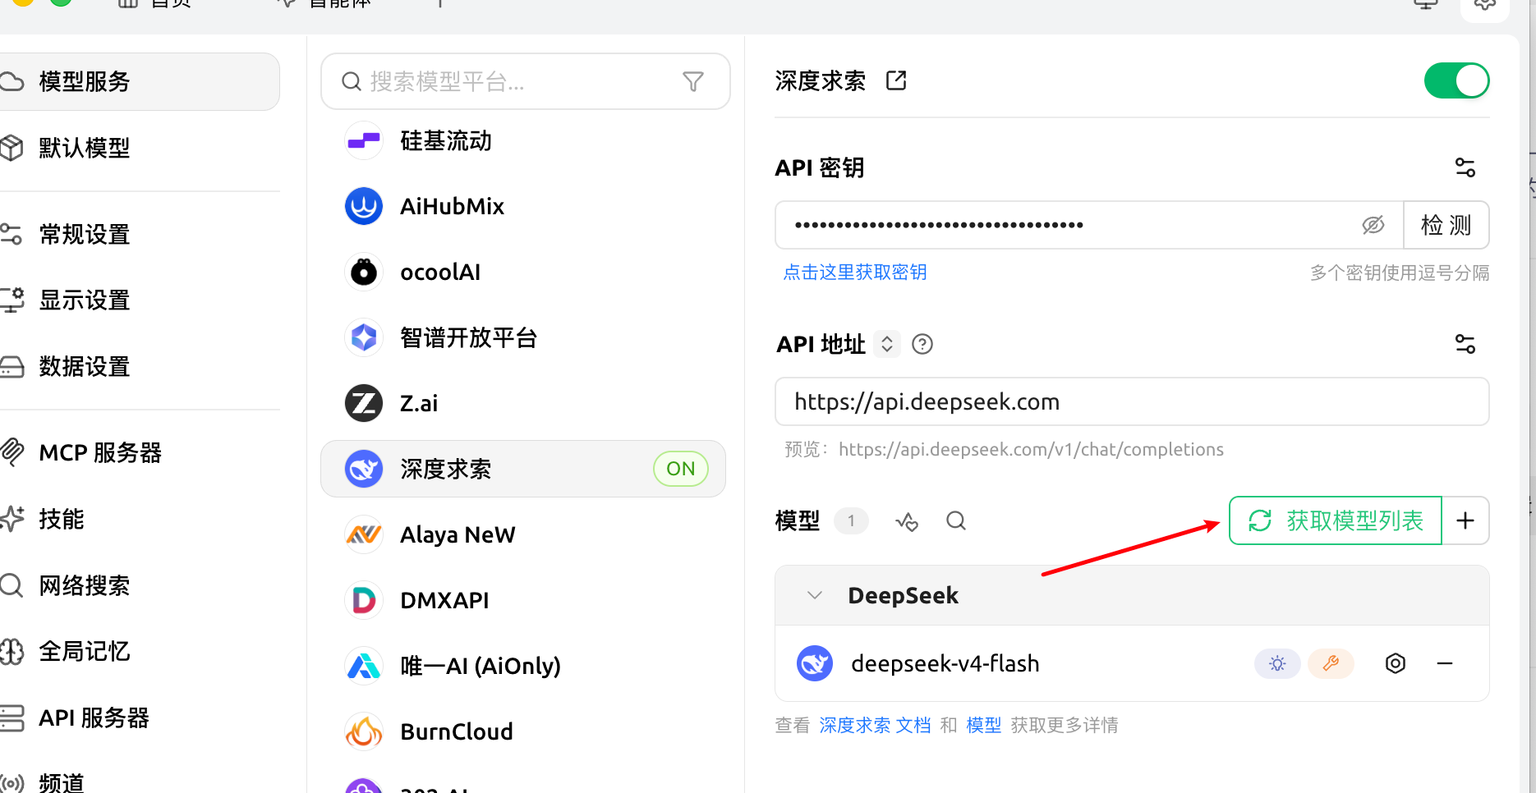Follow the 点击这里获取密钥 link

point(855,273)
